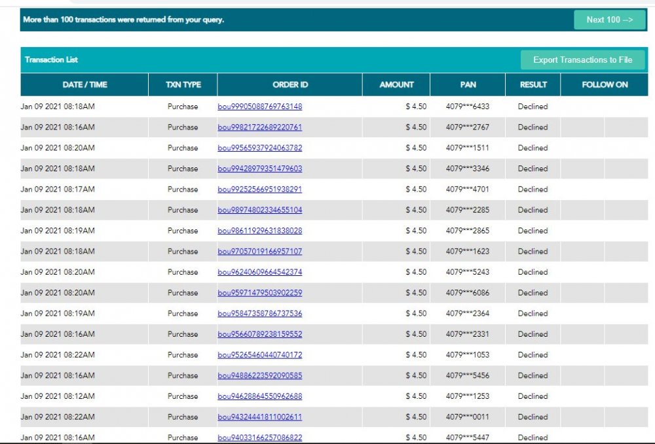This screenshot has height=444, width=655.
Task: Click the RESULT column header
Action: [533, 85]
